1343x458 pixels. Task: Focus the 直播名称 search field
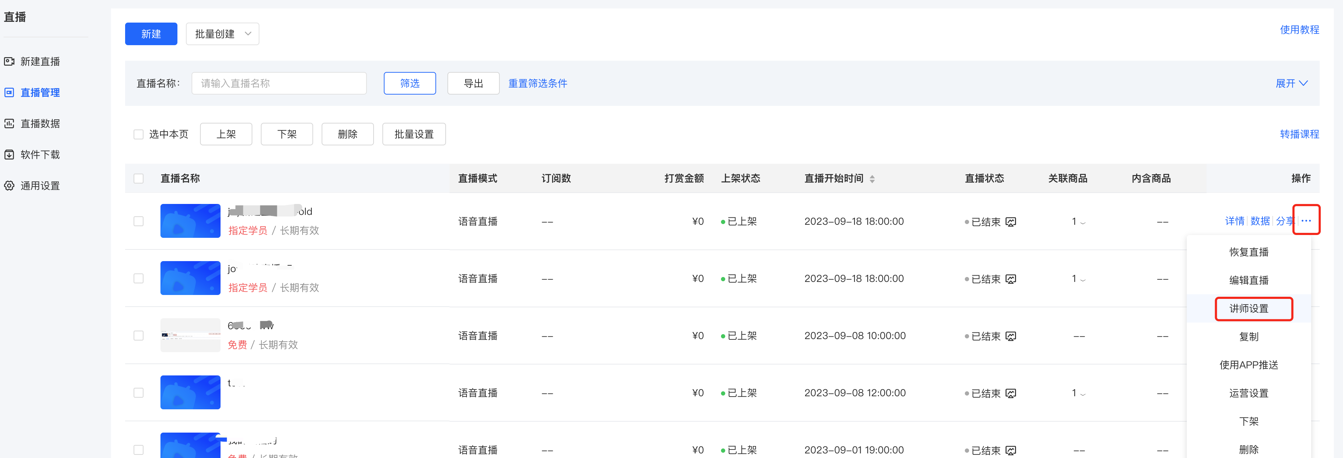[x=279, y=83]
